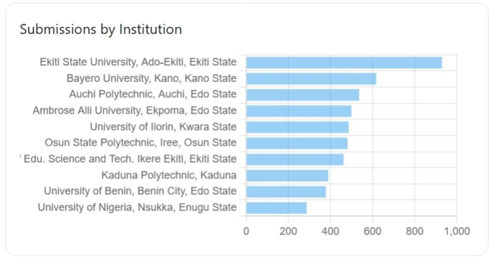Click the Ekiti State University bar
This screenshot has width=489, height=260.
pos(344,62)
